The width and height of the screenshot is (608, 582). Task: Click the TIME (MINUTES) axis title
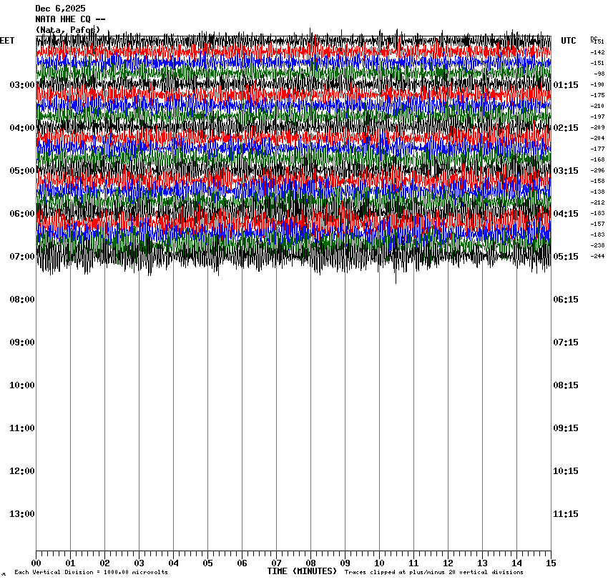pos(302,571)
